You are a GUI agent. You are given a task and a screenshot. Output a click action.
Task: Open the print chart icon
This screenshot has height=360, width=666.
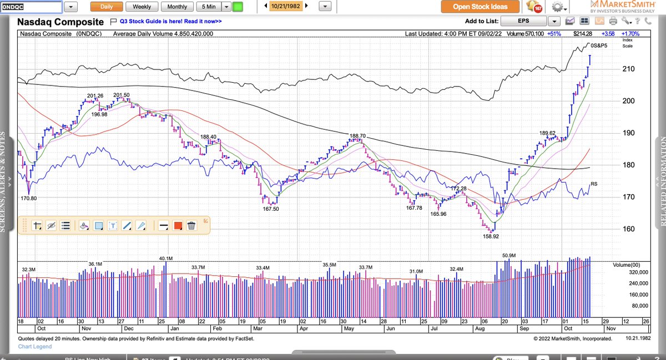613,19
